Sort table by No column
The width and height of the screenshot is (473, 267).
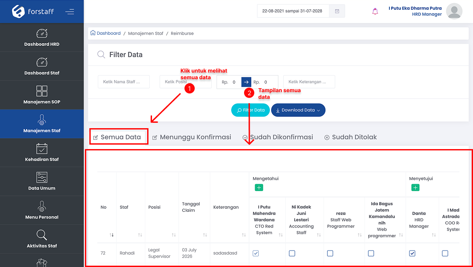112,235
